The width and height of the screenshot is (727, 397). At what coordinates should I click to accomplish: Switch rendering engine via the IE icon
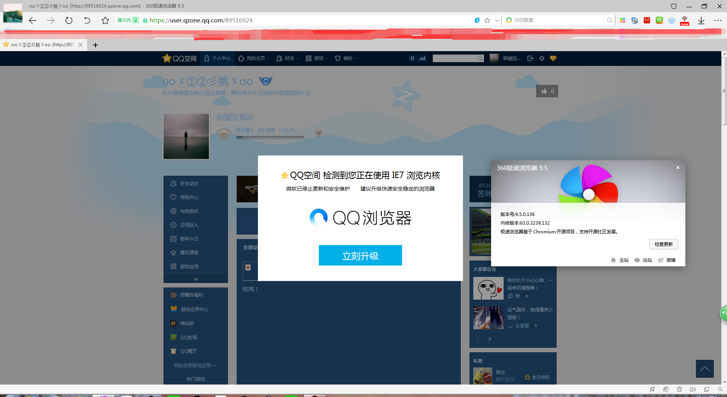(477, 20)
